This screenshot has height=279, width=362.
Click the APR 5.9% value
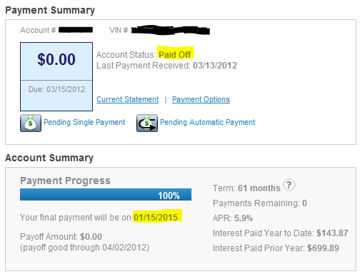[x=243, y=218]
